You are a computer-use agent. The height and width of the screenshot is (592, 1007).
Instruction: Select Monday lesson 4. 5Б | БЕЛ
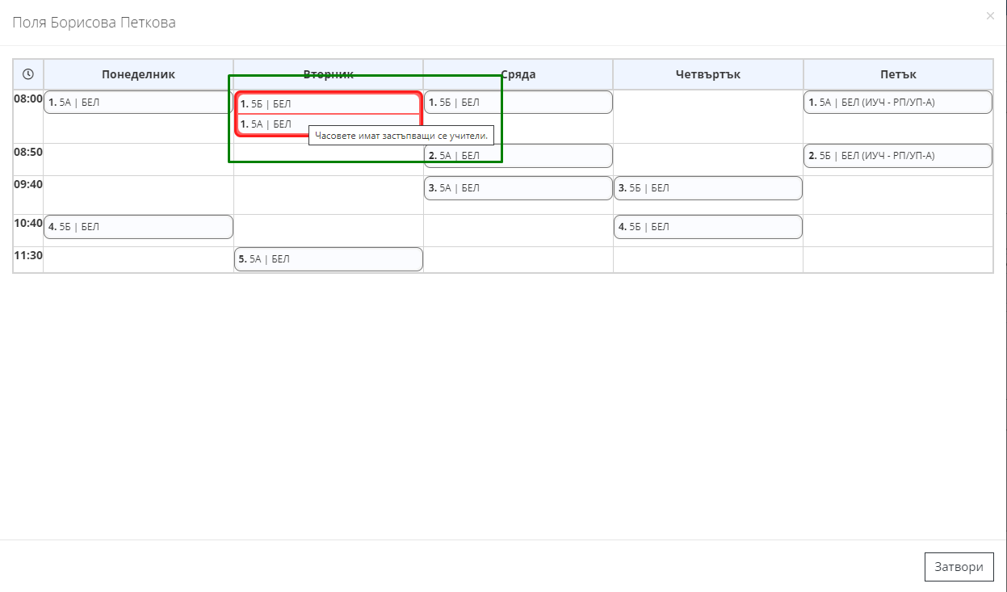[x=138, y=227]
